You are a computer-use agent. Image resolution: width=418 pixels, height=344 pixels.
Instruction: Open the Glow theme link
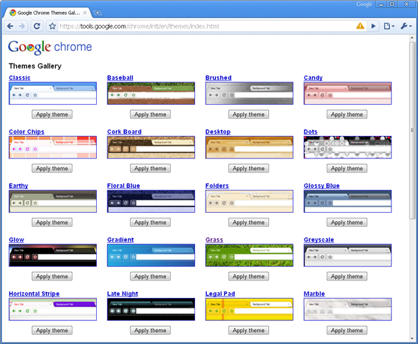[16, 239]
